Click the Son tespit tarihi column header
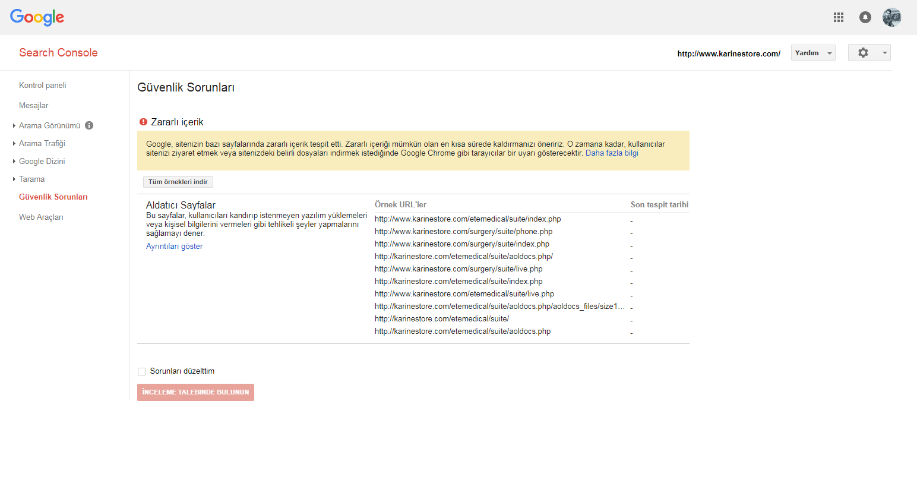Image resolution: width=917 pixels, height=480 pixels. pyautogui.click(x=659, y=204)
